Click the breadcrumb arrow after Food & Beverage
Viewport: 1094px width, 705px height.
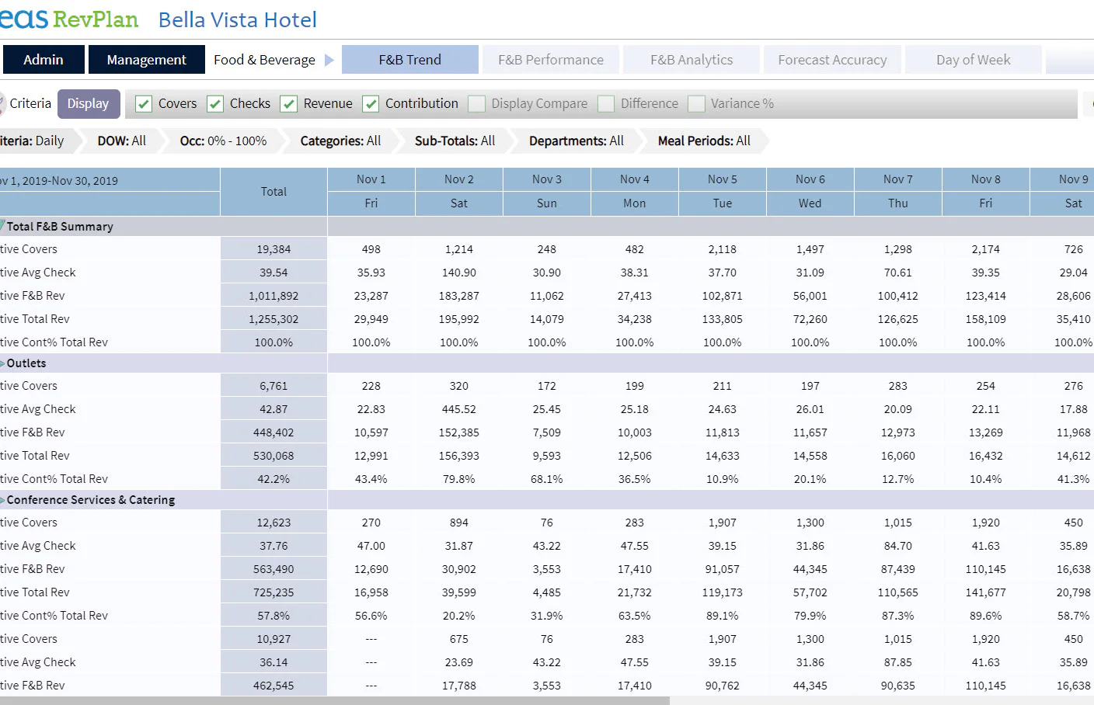tap(329, 60)
